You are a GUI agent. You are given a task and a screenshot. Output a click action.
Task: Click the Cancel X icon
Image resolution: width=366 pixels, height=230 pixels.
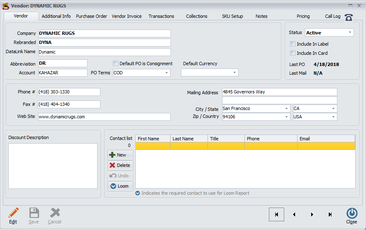(55, 213)
